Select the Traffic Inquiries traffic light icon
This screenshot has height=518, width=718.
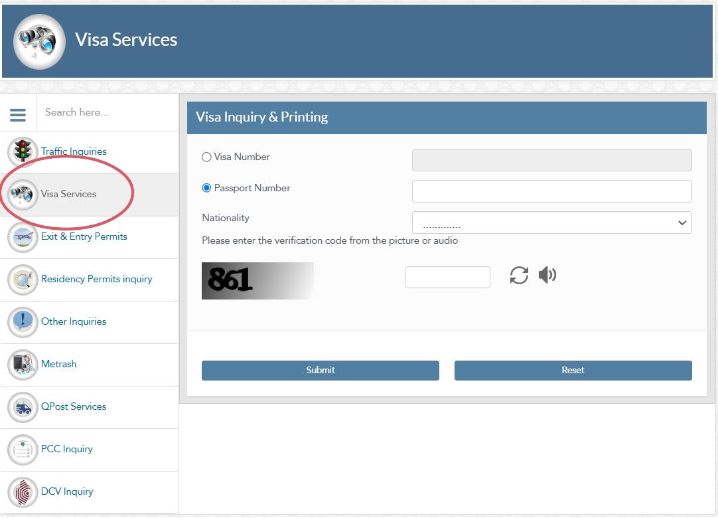click(x=22, y=151)
